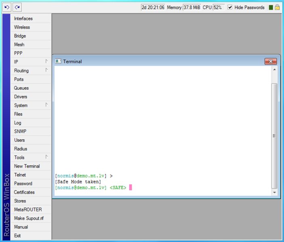Click the CPU usage value field
This screenshot has height=242, width=284.
click(219, 7)
